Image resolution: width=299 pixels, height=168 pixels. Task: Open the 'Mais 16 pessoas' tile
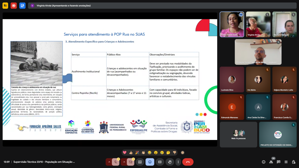click(x=238, y=134)
